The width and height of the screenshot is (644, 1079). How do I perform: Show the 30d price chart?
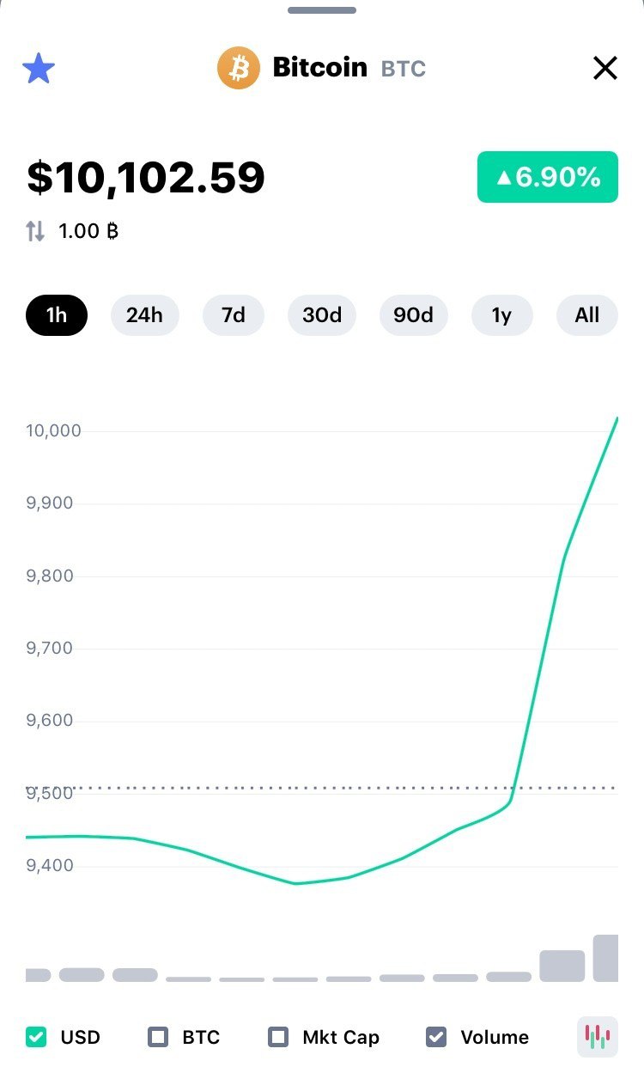(x=322, y=315)
